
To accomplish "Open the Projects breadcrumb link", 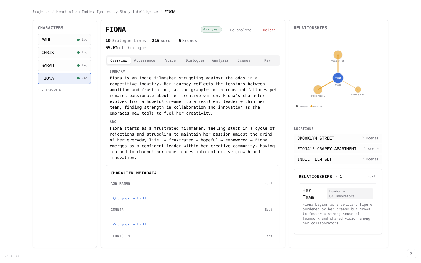I will click(x=41, y=11).
